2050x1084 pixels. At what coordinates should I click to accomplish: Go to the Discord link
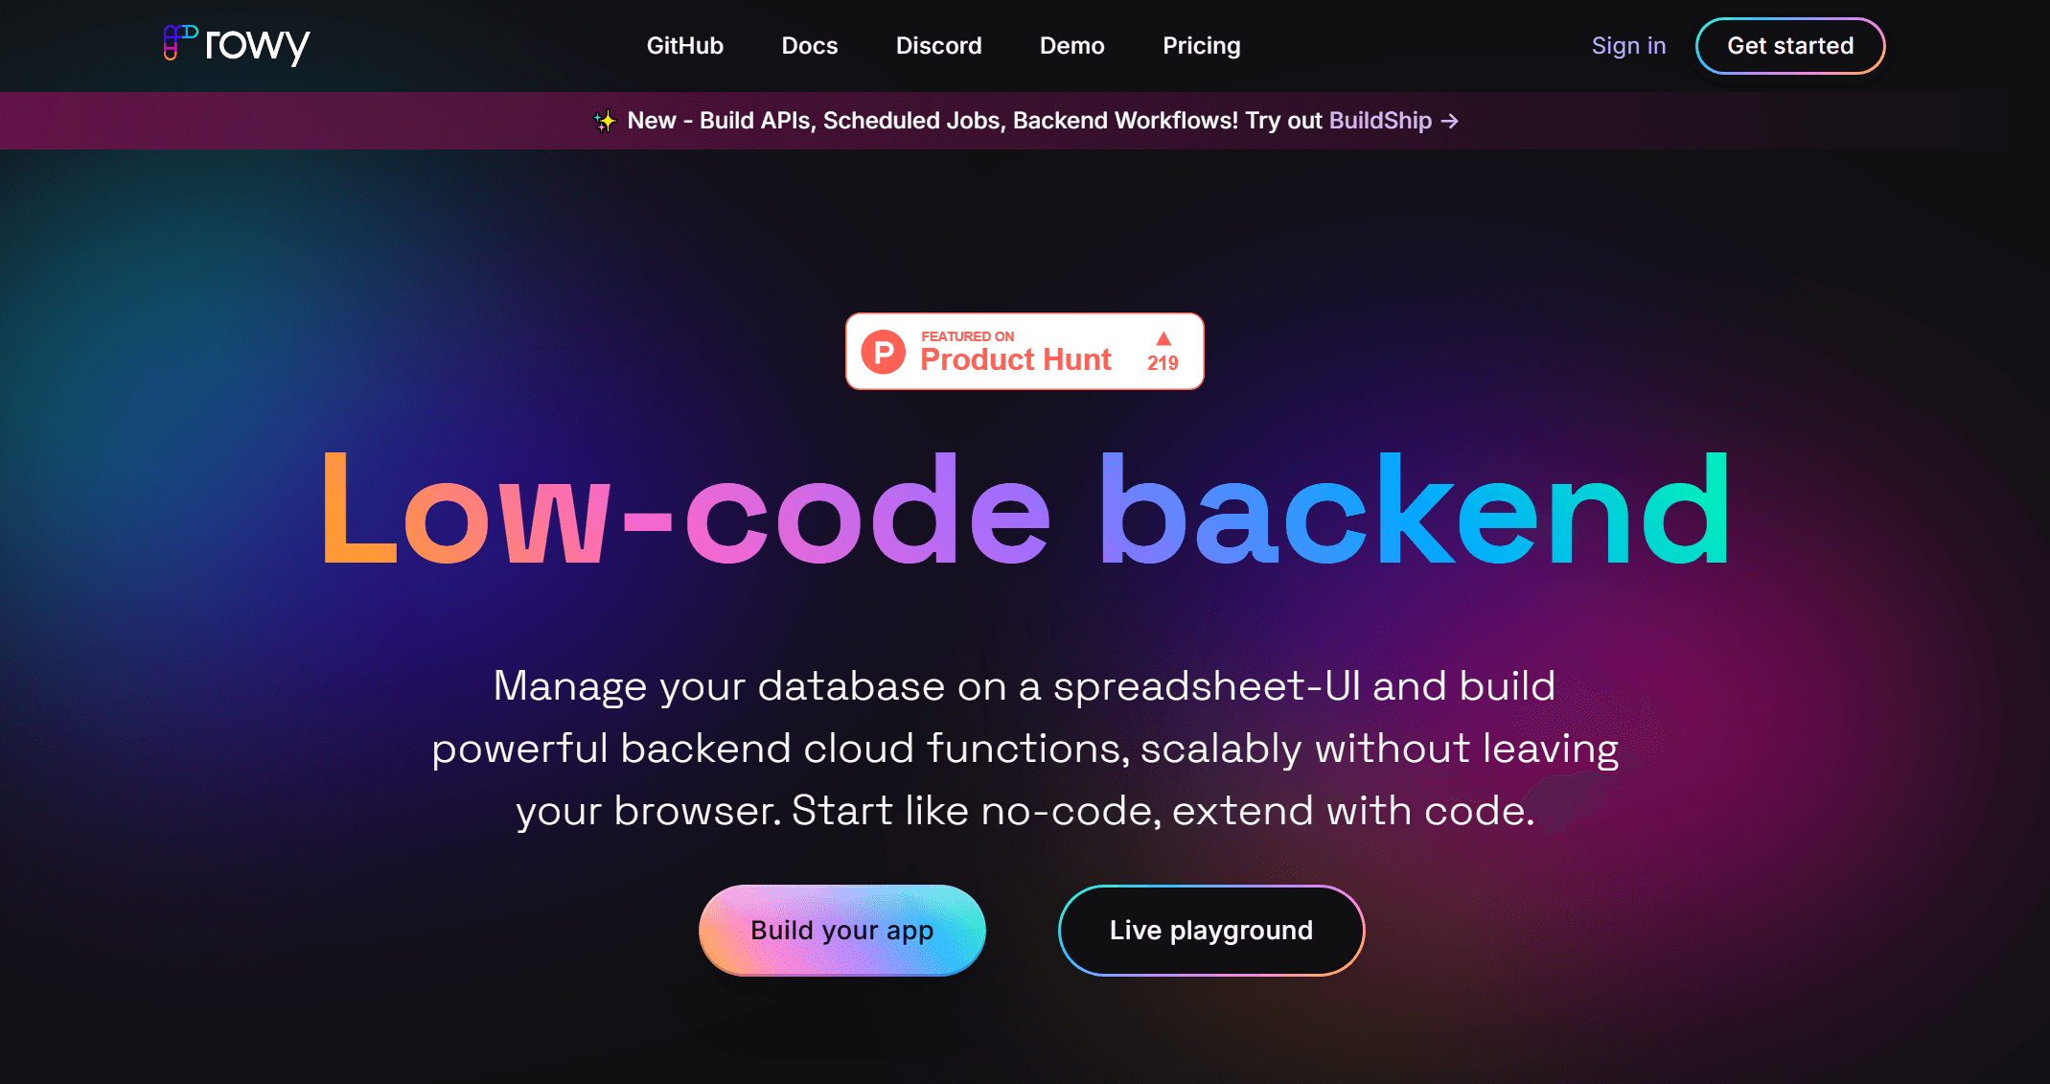pyautogui.click(x=939, y=46)
